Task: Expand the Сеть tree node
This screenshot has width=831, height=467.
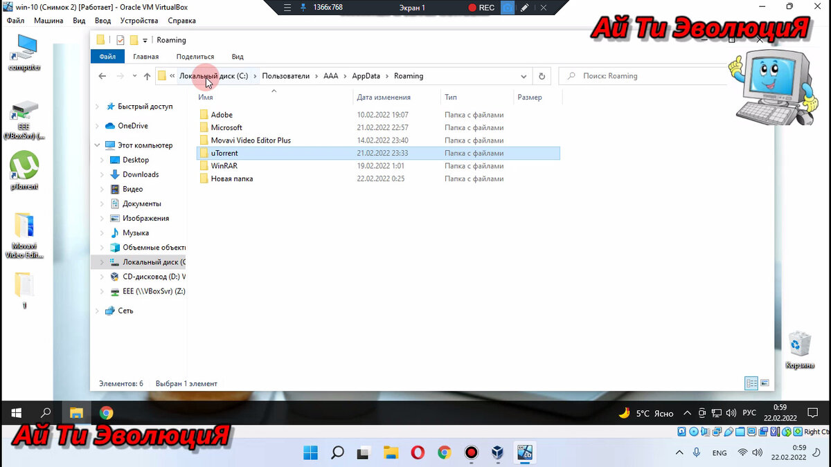Action: point(98,311)
